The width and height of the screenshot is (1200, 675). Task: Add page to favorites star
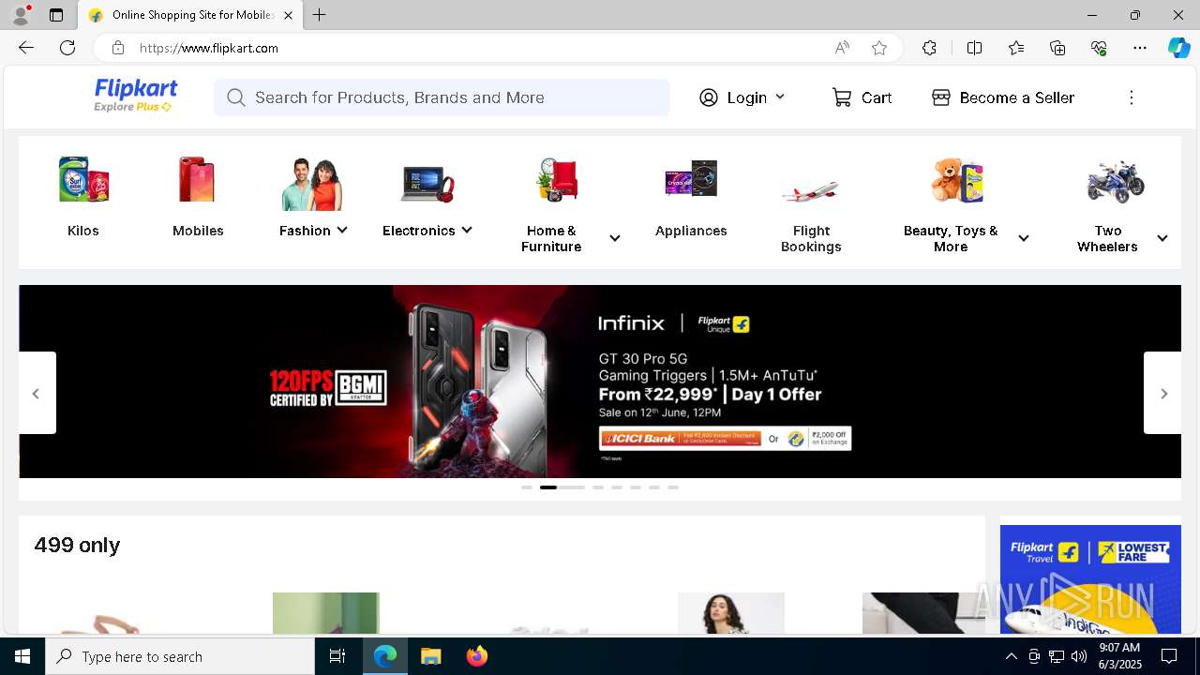(x=879, y=48)
